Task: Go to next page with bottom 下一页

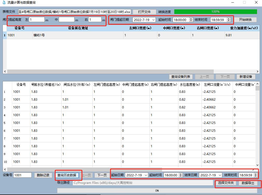Action: pos(102,175)
